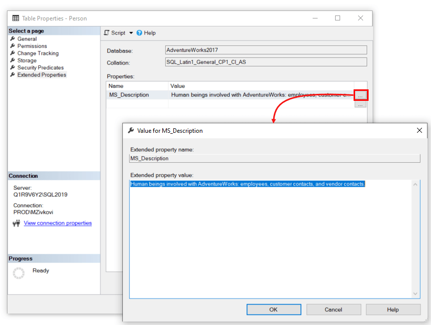431x325 pixels.
Task: Click the wrench icon in Value for MS_Description title
Action: click(131, 130)
